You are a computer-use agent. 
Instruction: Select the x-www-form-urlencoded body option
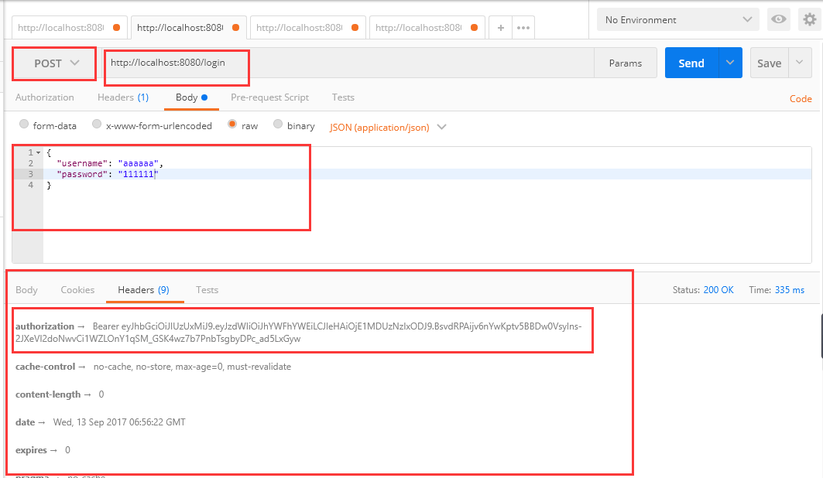click(97, 125)
